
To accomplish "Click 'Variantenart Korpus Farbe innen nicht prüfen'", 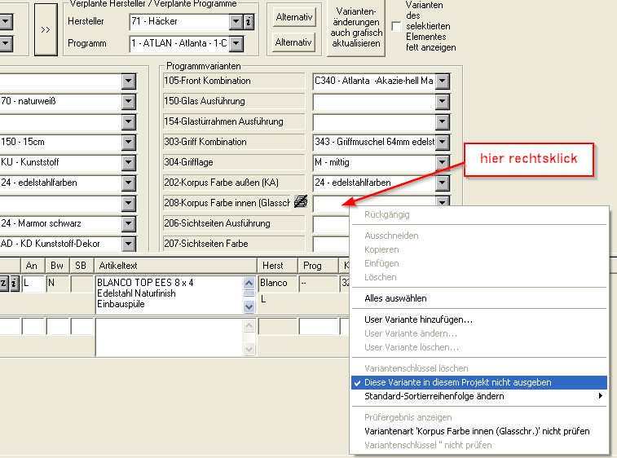I will pos(476,431).
